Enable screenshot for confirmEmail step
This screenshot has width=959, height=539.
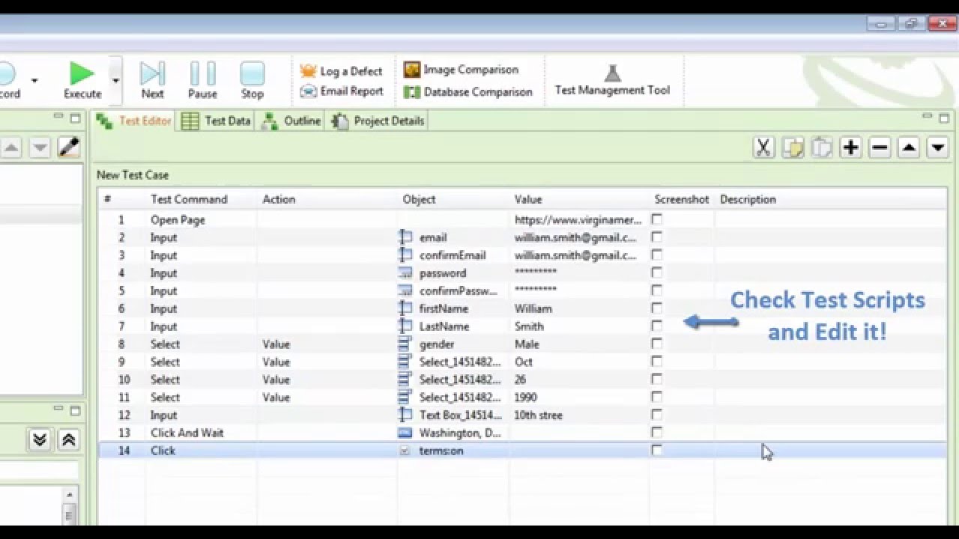point(657,255)
